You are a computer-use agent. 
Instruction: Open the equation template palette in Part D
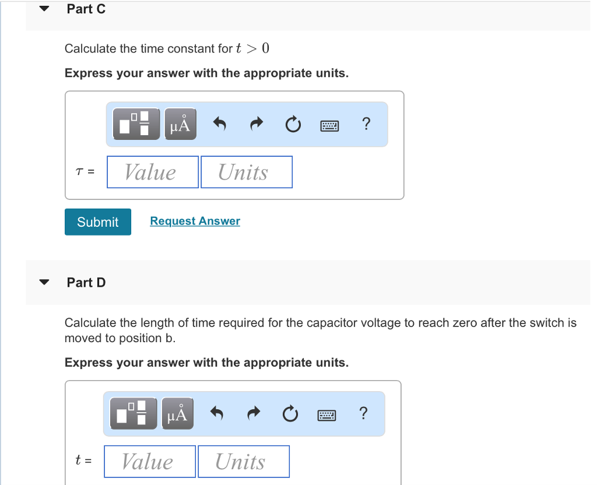pyautogui.click(x=132, y=413)
